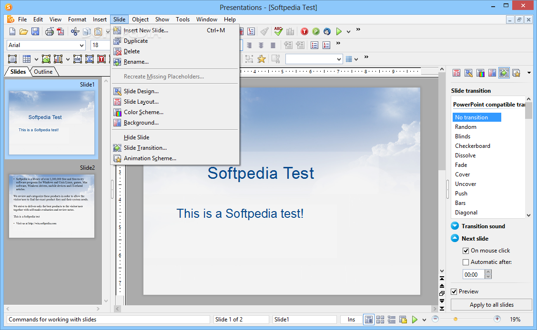Image resolution: width=537 pixels, height=330 pixels.
Task: Click the New document icon
Action: click(x=12, y=32)
